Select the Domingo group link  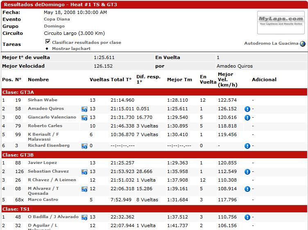(54, 26)
